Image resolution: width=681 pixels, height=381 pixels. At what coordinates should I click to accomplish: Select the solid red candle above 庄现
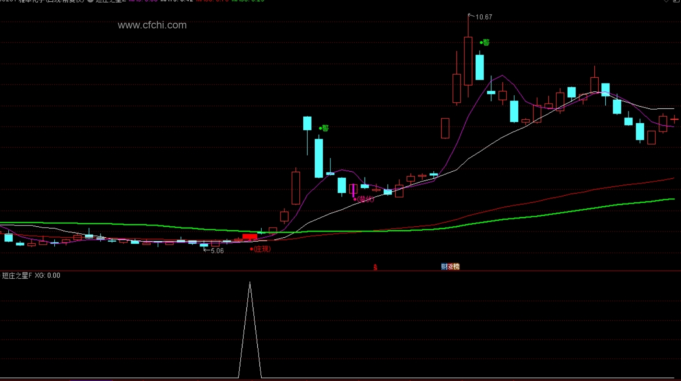click(x=250, y=237)
